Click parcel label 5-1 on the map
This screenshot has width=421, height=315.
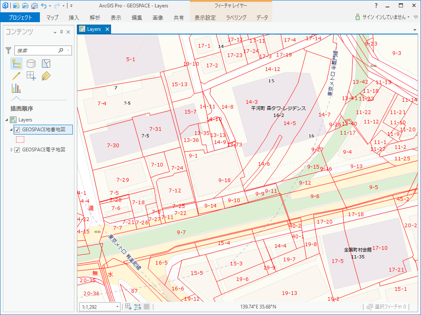point(131,59)
